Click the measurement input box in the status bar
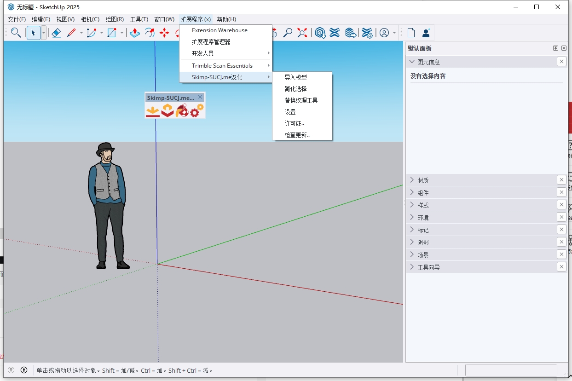 click(x=511, y=370)
